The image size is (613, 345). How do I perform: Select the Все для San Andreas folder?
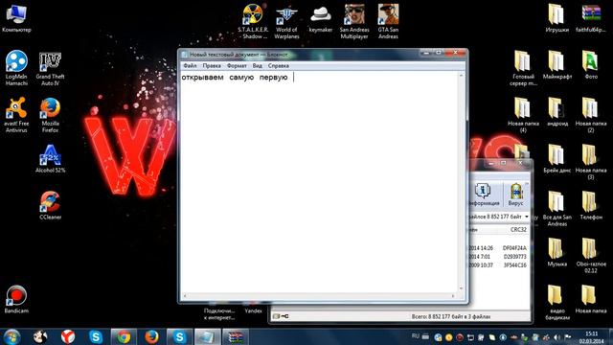pyautogui.click(x=557, y=209)
